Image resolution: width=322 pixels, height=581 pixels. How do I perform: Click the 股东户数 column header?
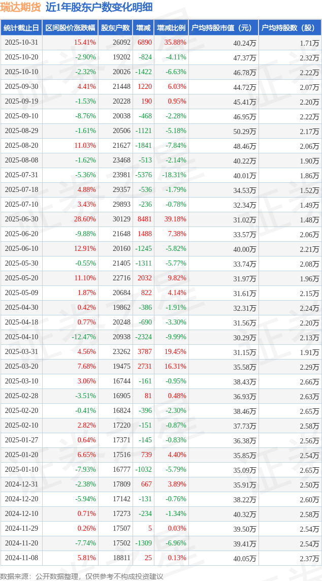click(x=115, y=28)
